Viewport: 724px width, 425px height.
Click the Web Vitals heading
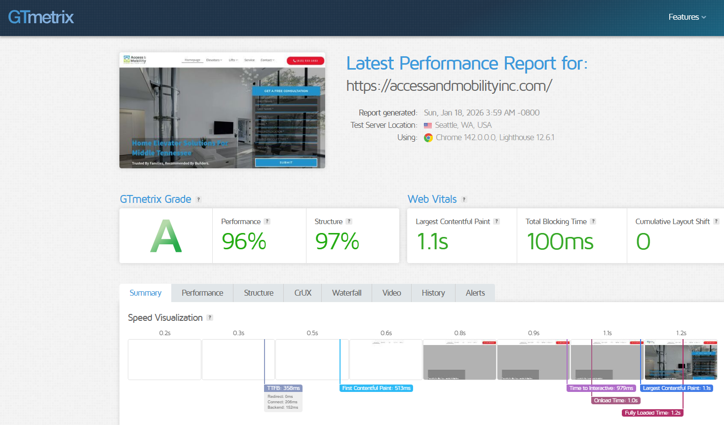(x=432, y=199)
